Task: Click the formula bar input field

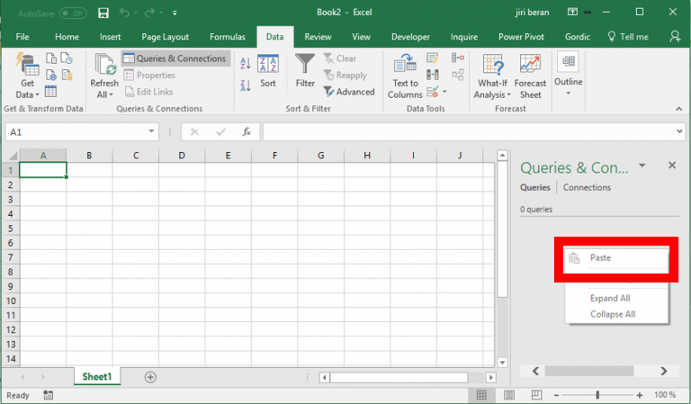Action: click(469, 131)
